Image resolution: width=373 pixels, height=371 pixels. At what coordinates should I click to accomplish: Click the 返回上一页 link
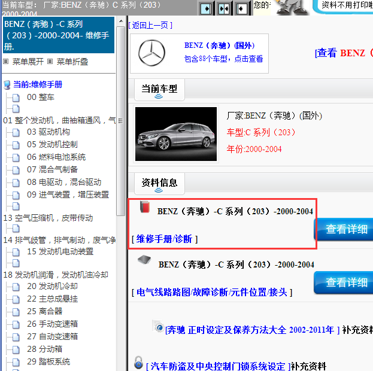pyautogui.click(x=150, y=25)
